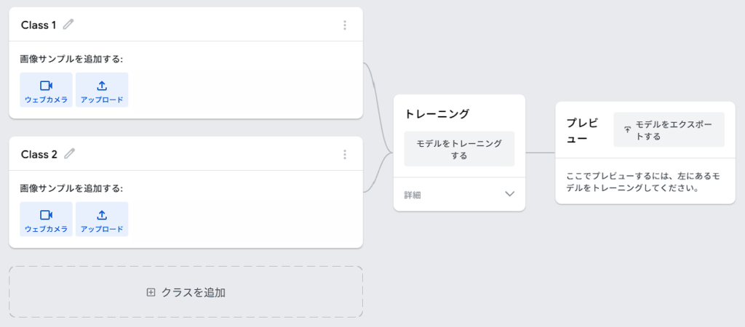Click the Class 2 upload icon button
The image size is (745, 327).
(x=102, y=219)
